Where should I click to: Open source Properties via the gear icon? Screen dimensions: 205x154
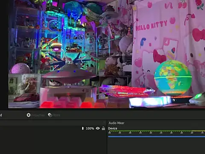[x=29, y=115]
